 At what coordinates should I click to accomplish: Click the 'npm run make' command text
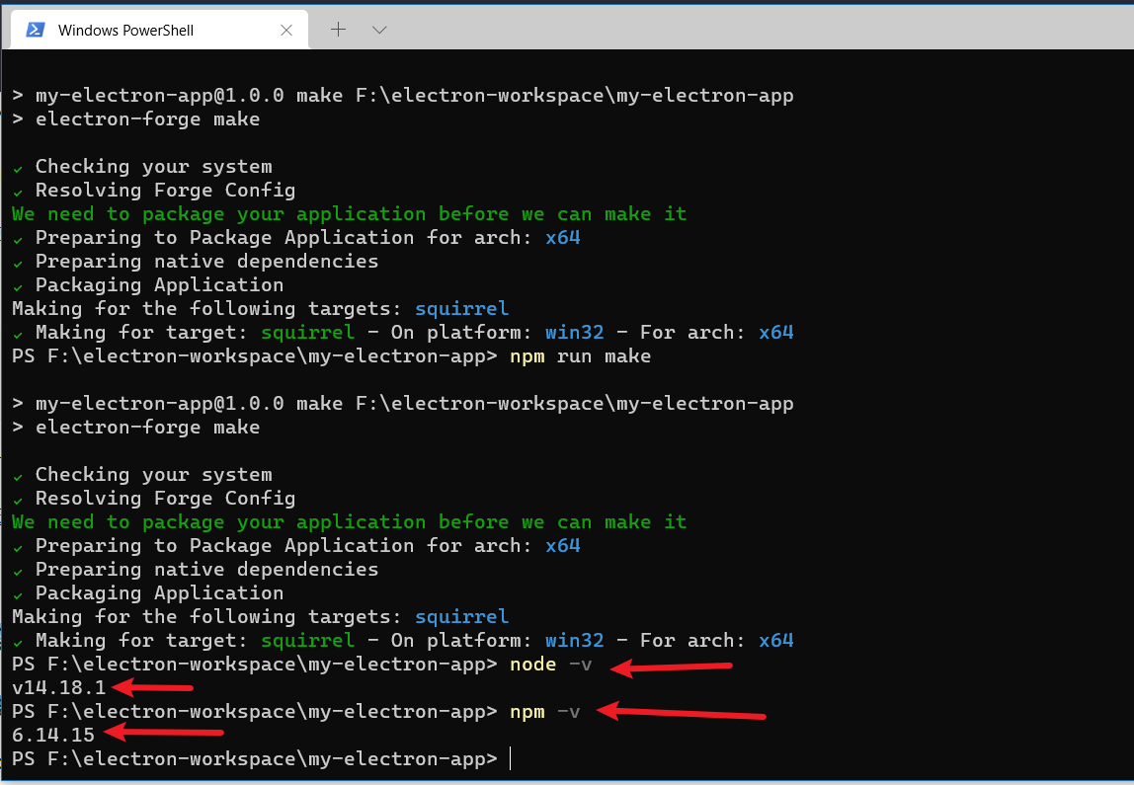(x=580, y=356)
